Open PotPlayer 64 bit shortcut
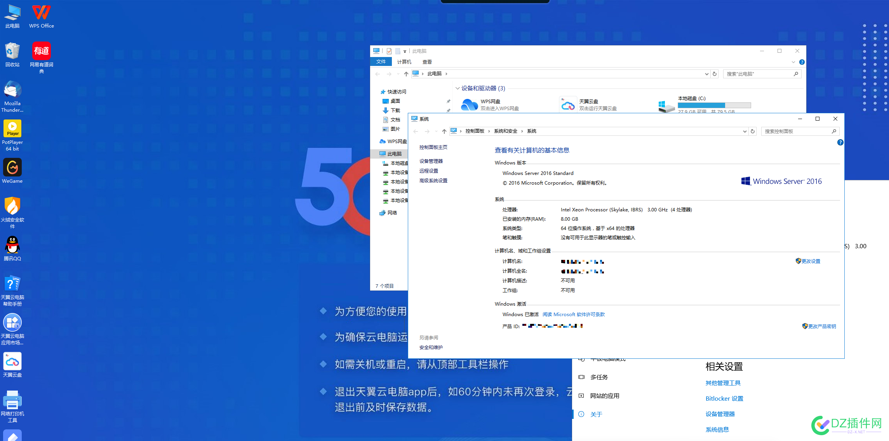This screenshot has width=889, height=441. [12, 135]
